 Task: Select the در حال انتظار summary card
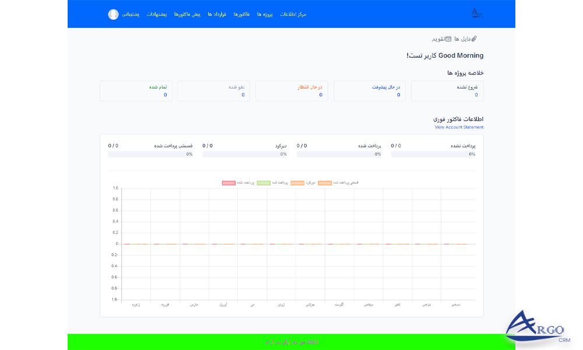[291, 90]
